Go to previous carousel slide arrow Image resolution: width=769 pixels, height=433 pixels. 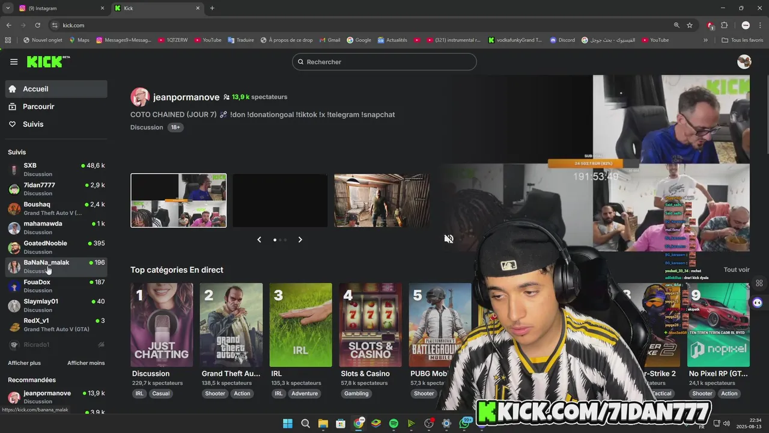pyautogui.click(x=259, y=239)
